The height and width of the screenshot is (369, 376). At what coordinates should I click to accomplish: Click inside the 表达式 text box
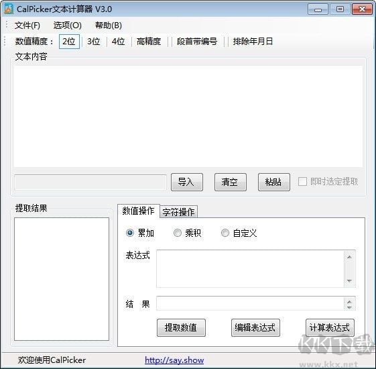[x=250, y=268]
